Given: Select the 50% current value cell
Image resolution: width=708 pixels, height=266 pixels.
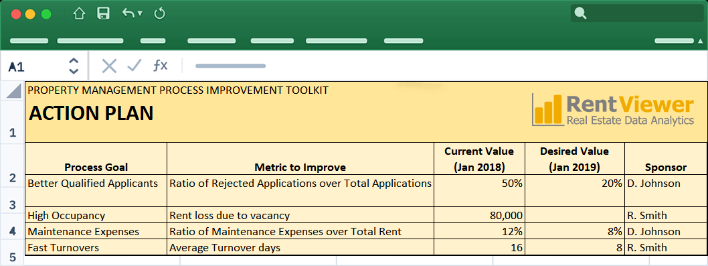Looking at the screenshot, I should coord(479,191).
